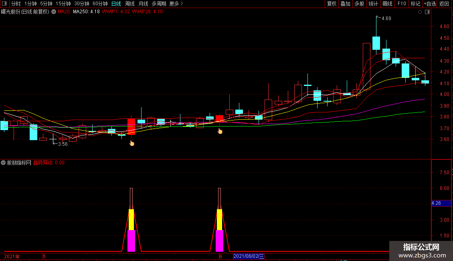Open the 统计 statistics button
Screen dimensions: 453x261
coord(373,4)
